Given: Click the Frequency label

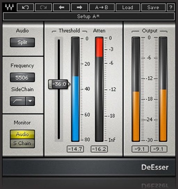Looking at the screenshot, I should click(x=22, y=66).
